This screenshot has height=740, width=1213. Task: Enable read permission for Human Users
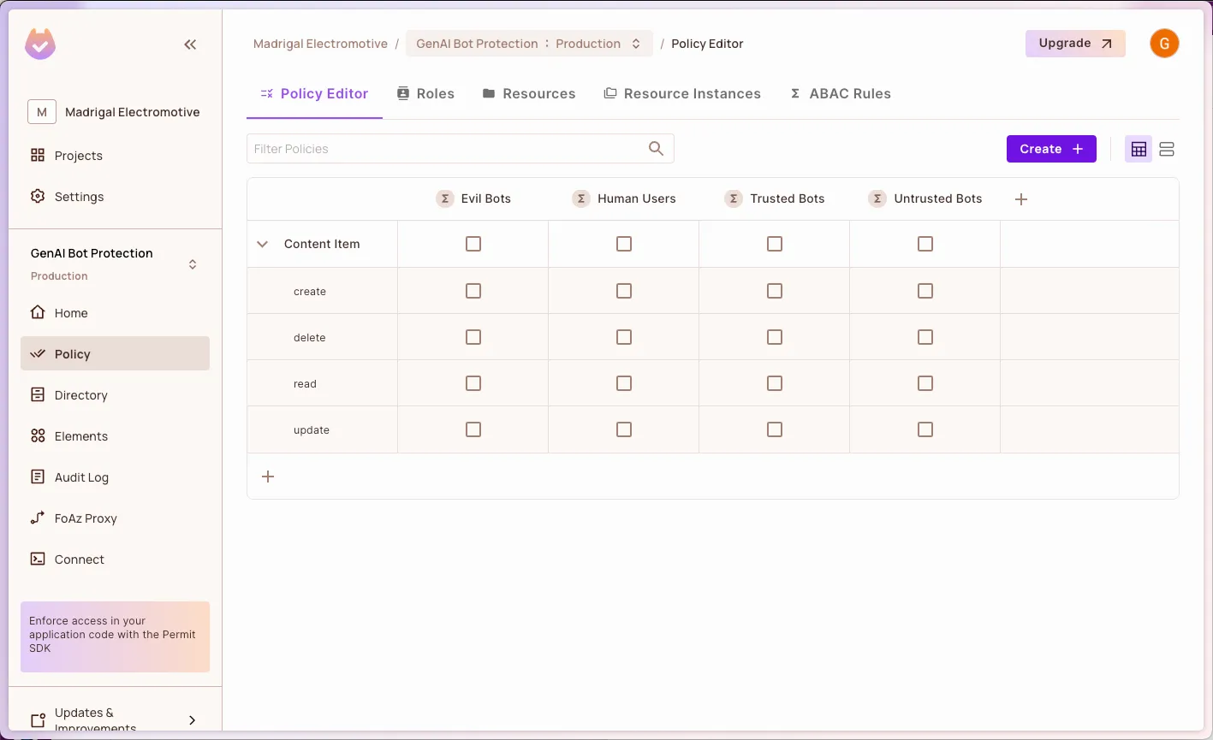point(624,384)
